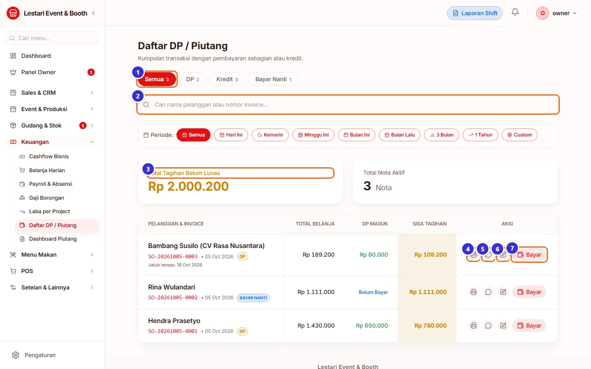This screenshot has width=591, height=369.
Task: Click Bayar for Hendra Prasetyo
Action: pos(529,326)
